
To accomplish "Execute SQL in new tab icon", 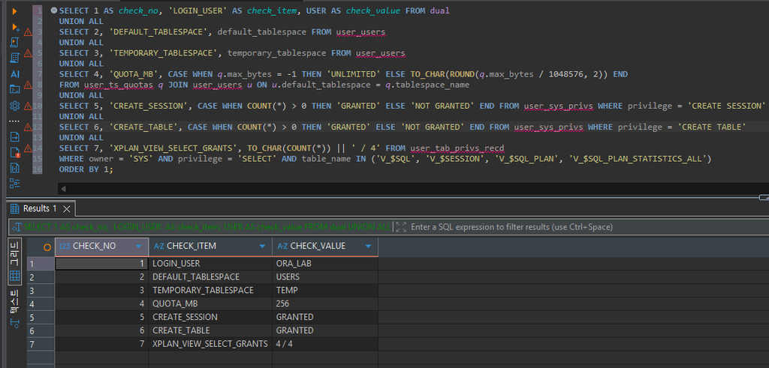I will [x=15, y=27].
